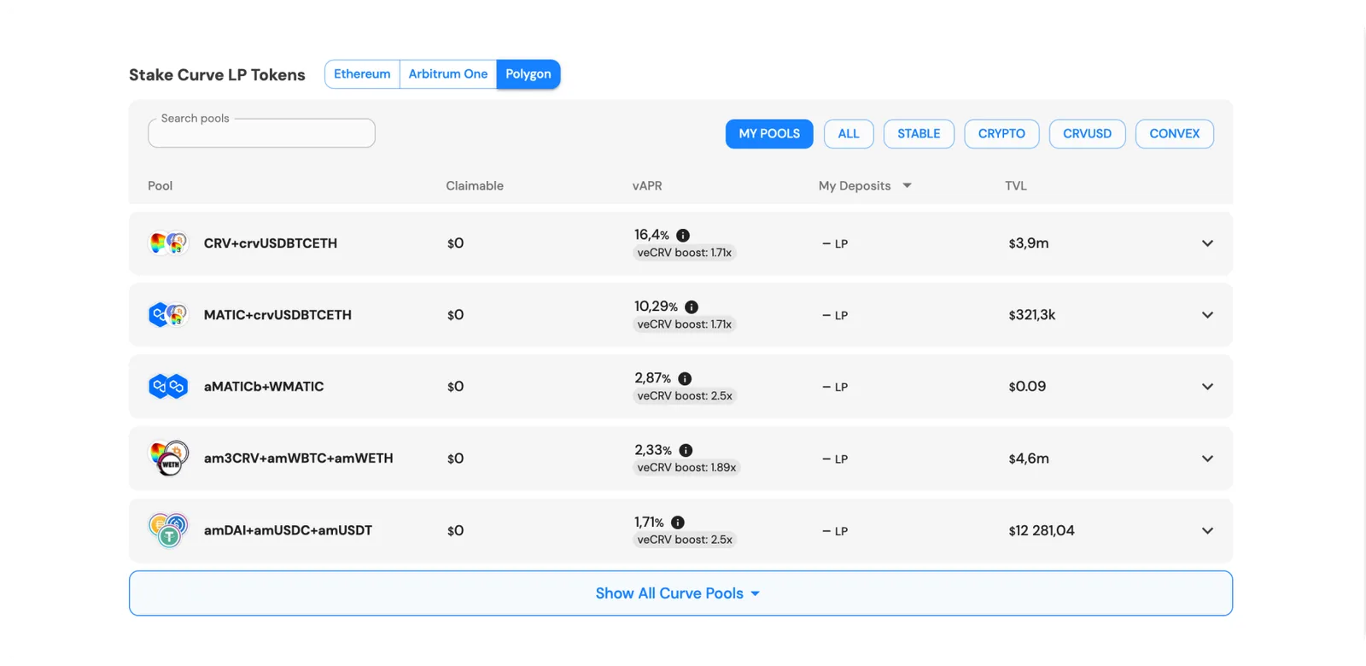Viewport: 1366px width, 666px height.
Task: Expand the CRV+crvUSDBTCETH pool row chevron
Action: [1207, 243]
